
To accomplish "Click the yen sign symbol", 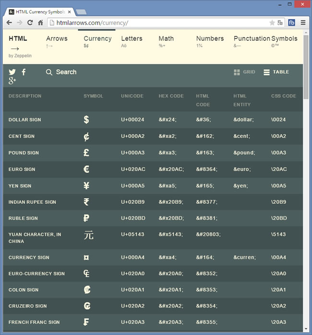I will pos(86,186).
